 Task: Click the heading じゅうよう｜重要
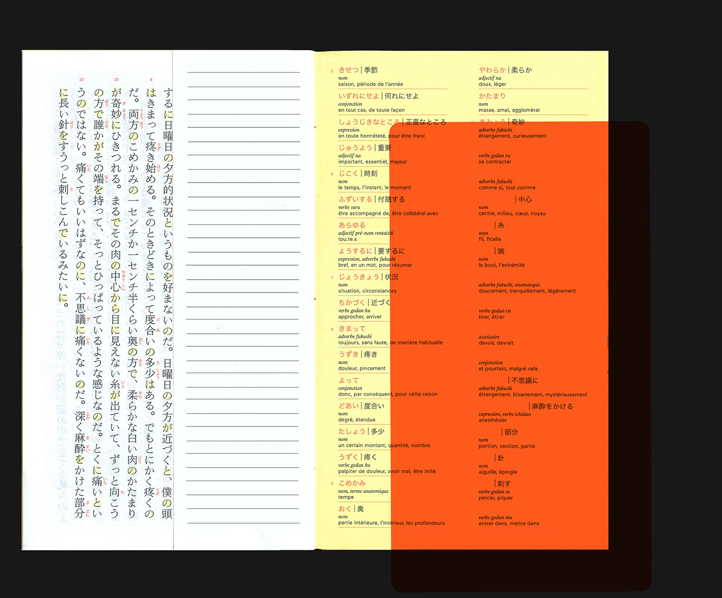click(x=365, y=148)
